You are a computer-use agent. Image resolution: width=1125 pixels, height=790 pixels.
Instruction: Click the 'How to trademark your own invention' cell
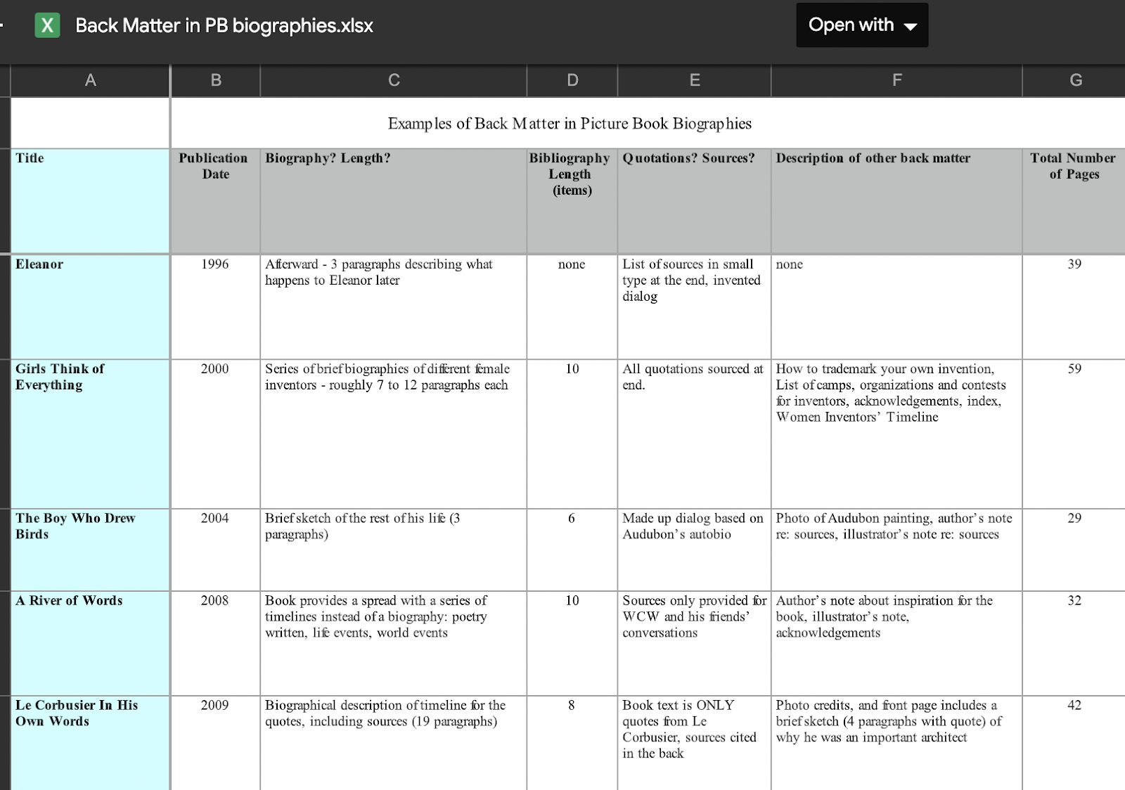897,434
